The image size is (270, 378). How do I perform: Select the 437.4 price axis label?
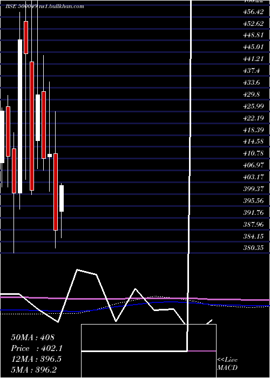tap(252, 71)
